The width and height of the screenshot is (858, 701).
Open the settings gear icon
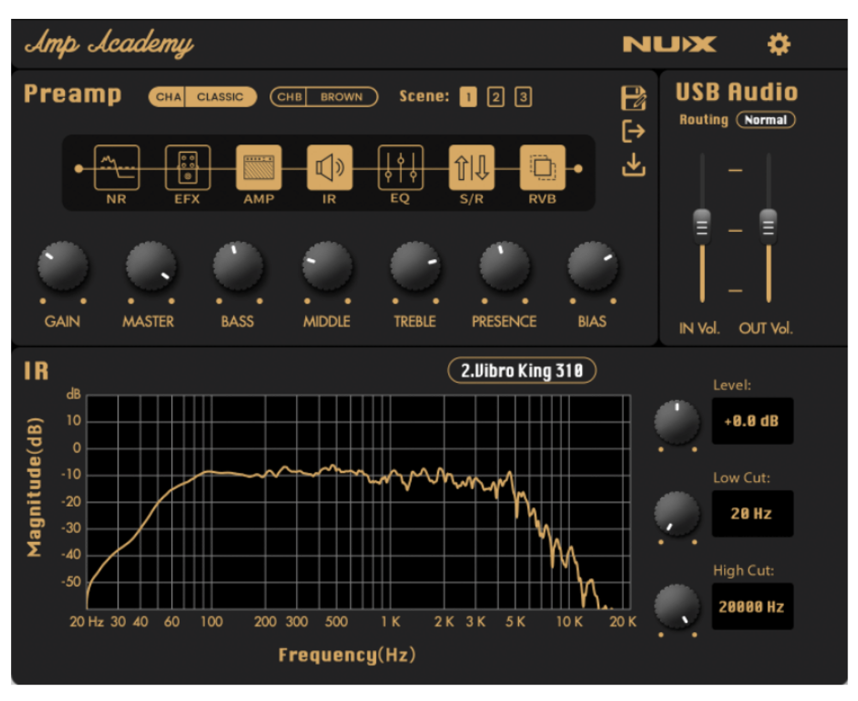[x=778, y=45]
